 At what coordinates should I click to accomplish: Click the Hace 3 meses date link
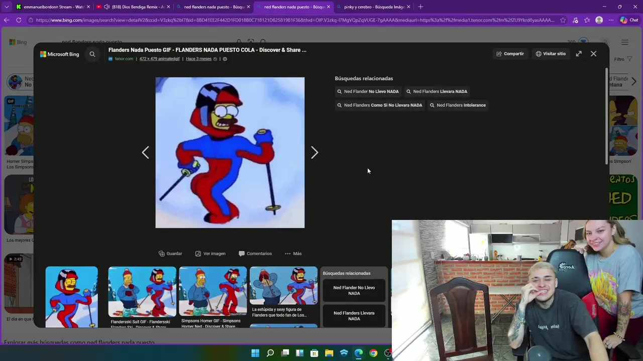(198, 59)
